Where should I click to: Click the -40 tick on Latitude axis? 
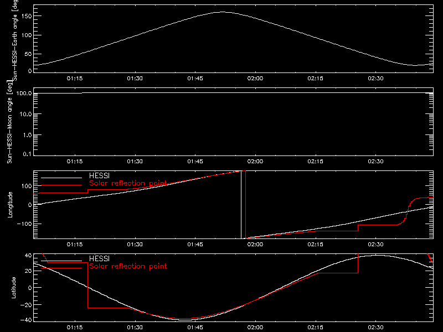26,320
